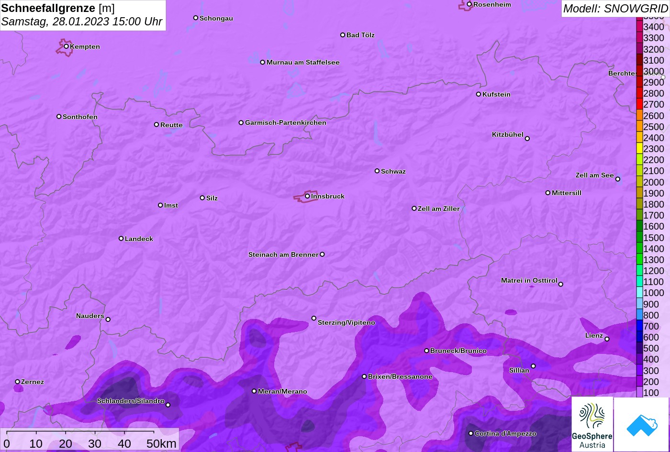Screen dimensions: 670x452
Task: Click the 50km scale bar label
Action: click(161, 443)
